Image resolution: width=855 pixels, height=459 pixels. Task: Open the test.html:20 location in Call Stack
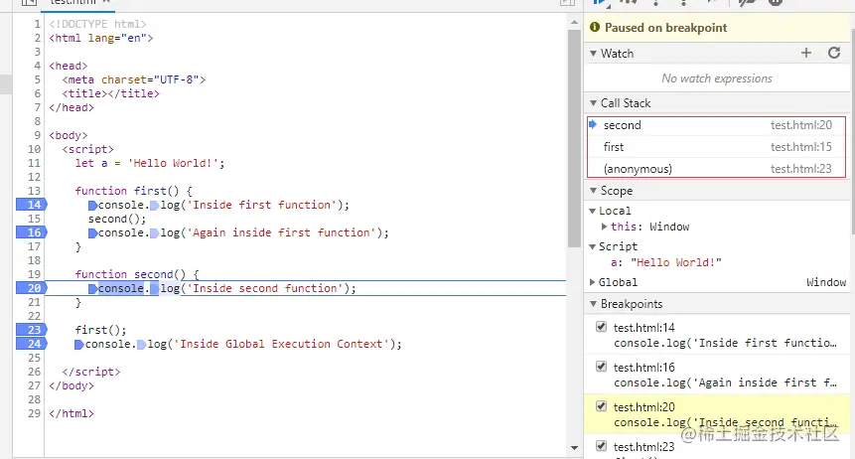click(x=801, y=125)
